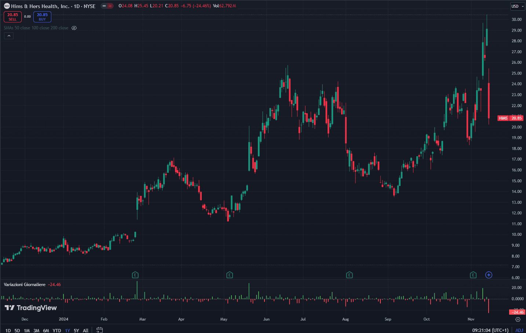Click the 30.00 price axis label
The height and width of the screenshot is (333, 526).
click(516, 19)
